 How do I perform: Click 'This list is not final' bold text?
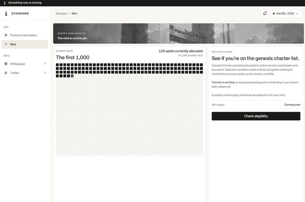tap(223, 82)
